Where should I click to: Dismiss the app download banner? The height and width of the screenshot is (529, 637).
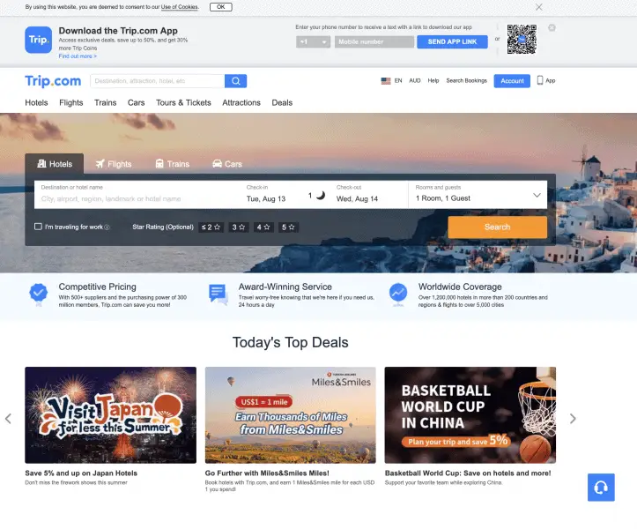pyautogui.click(x=552, y=27)
